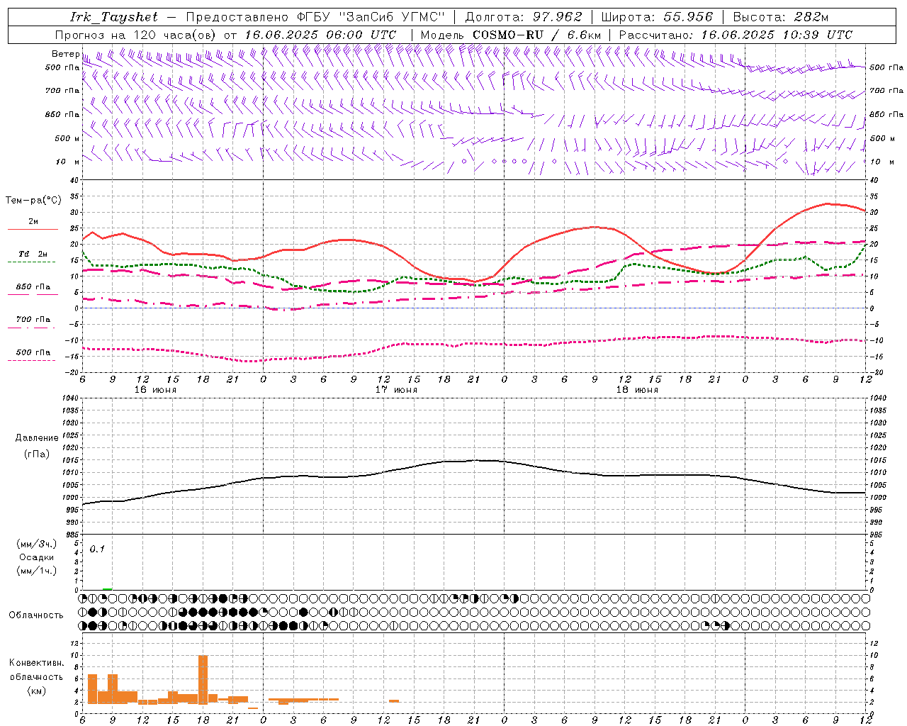907x726 pixels.
Task: Click the Облачность row label
Action: [36, 615]
